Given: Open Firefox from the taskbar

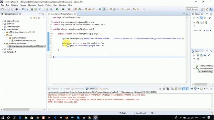Looking at the screenshot, I should 67,118.
